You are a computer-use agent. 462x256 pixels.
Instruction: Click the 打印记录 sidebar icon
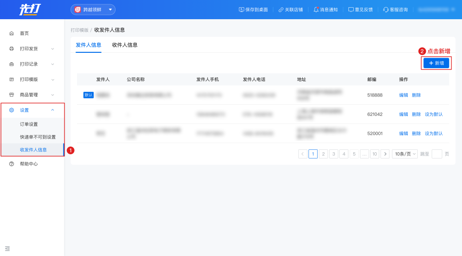(x=12, y=64)
